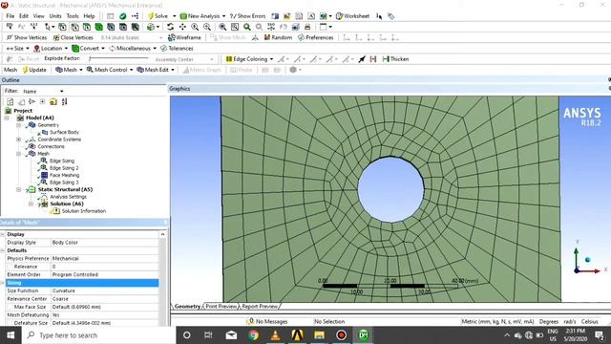Collapse the Static Structural (A5) node
Viewport: 611px width, 344px height.
(18, 189)
